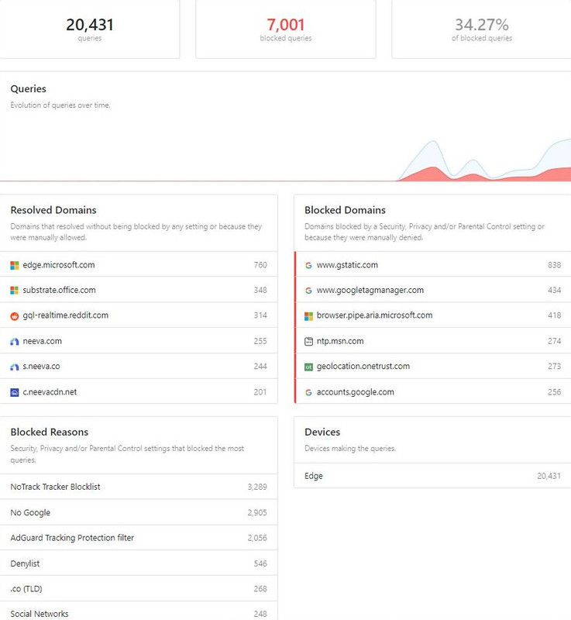Screen dimensions: 571x620
Task: Click the Reddit icon beside gql-realtime.reddit.com
Action: tap(15, 316)
